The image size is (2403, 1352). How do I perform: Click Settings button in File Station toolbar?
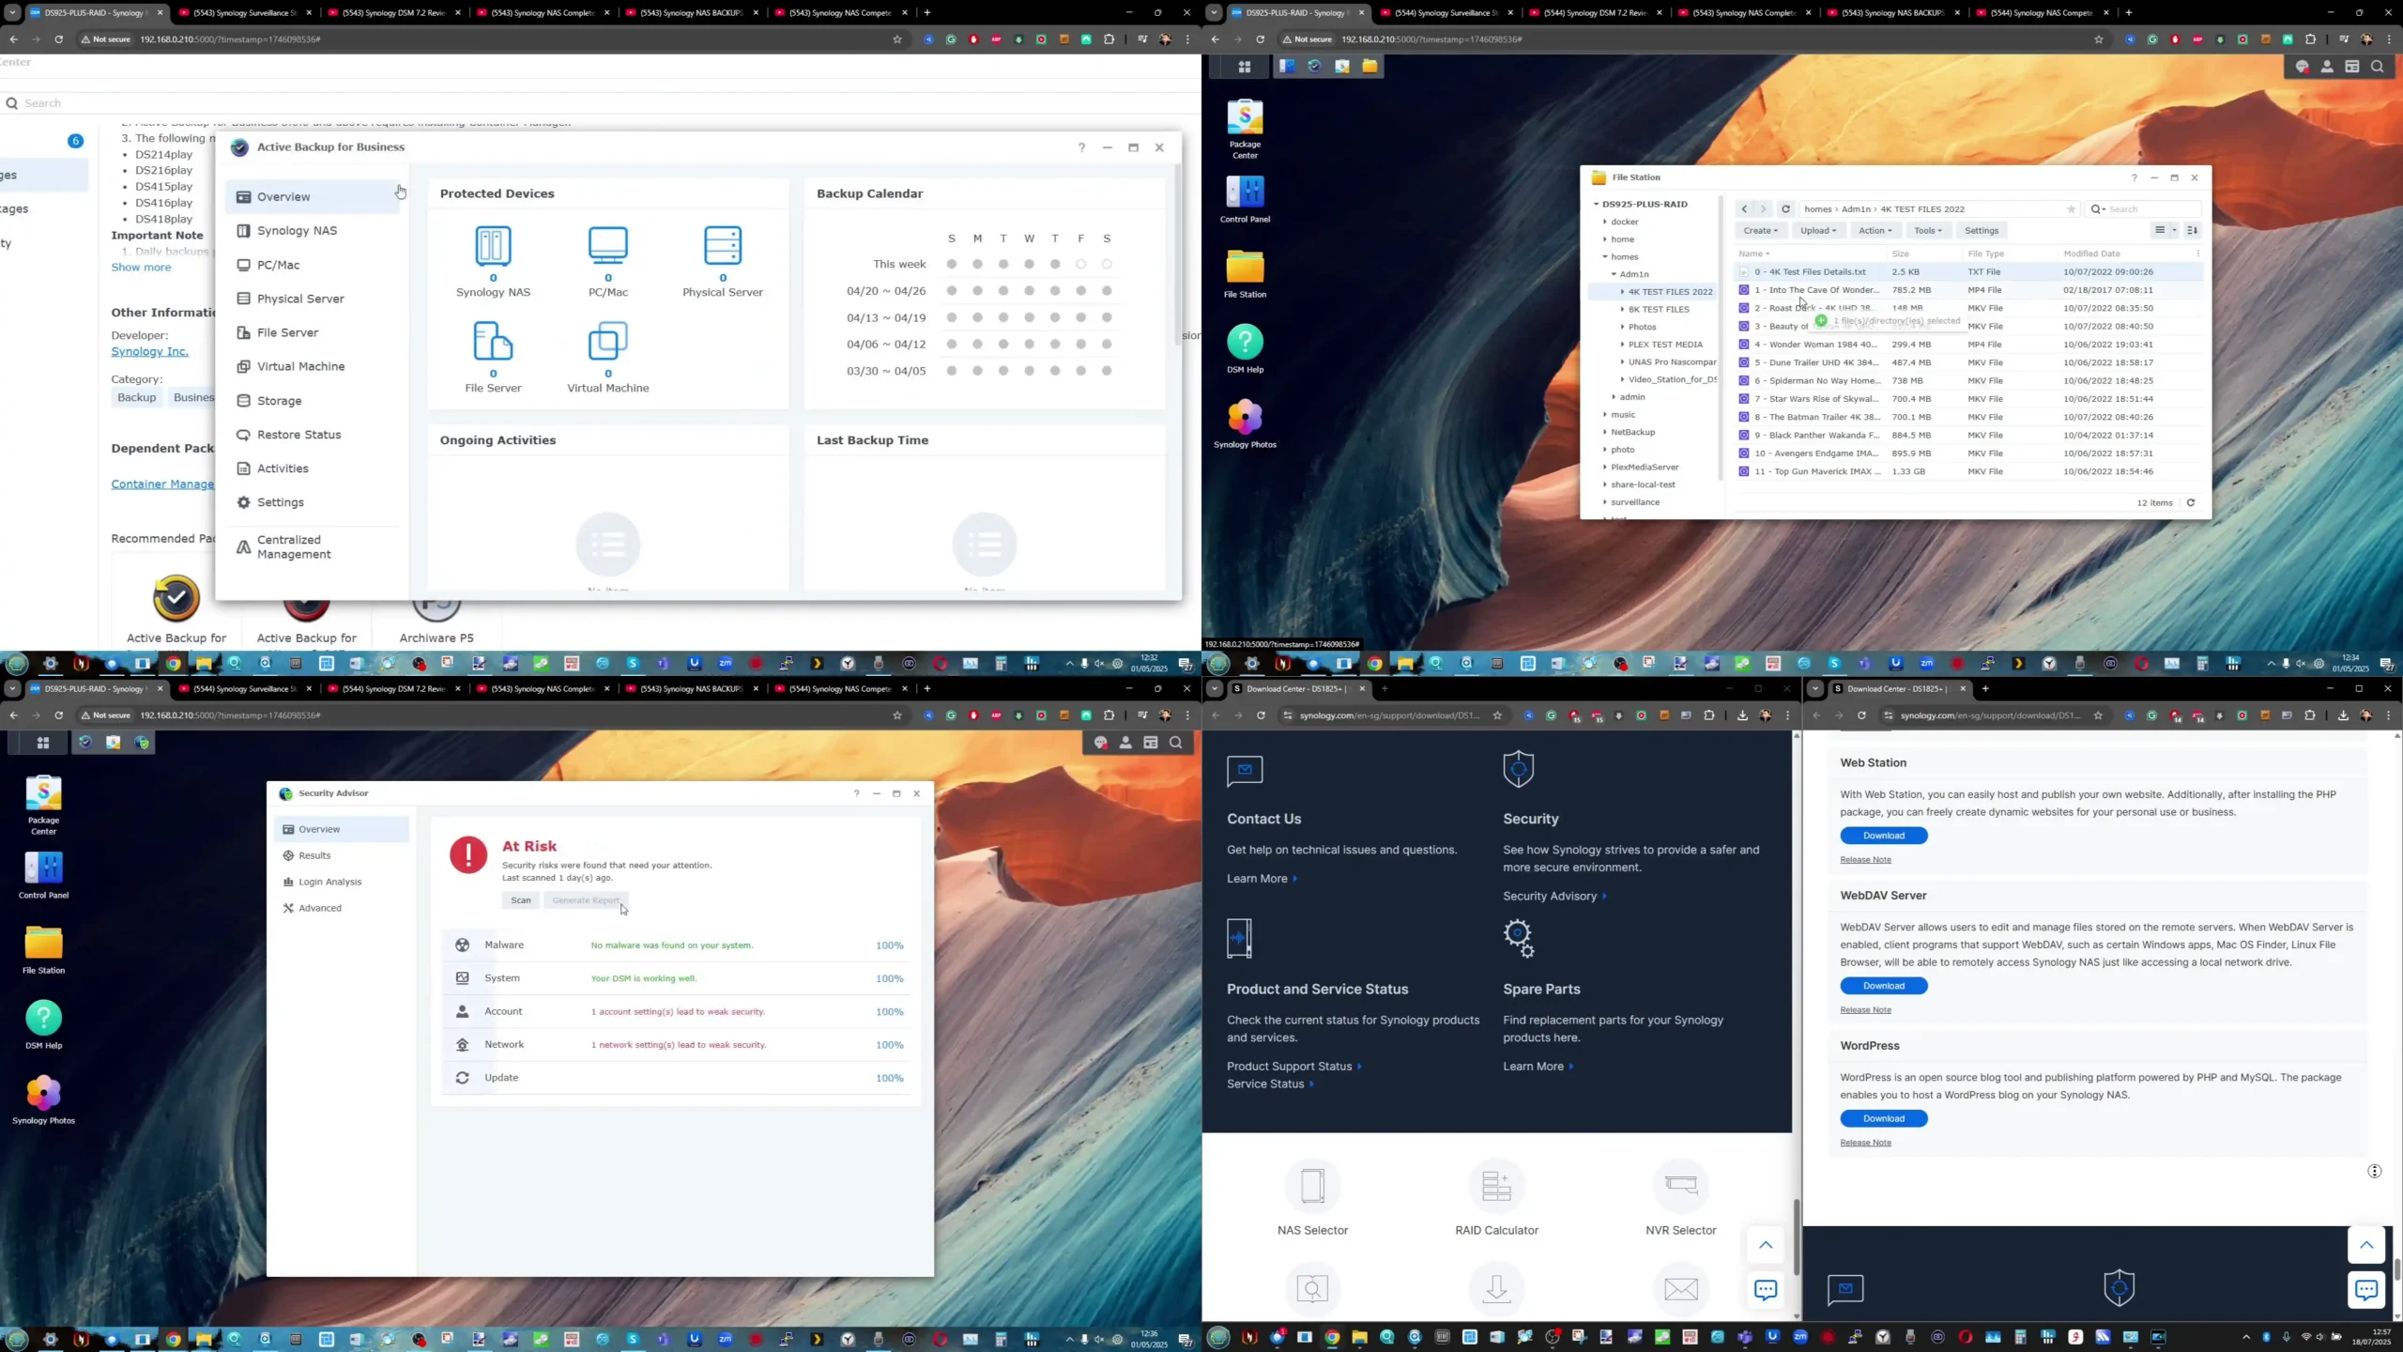(1982, 231)
